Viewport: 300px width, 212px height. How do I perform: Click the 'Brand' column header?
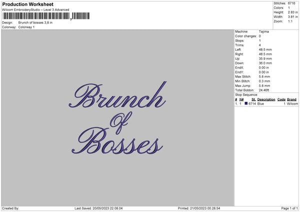tap(291, 99)
